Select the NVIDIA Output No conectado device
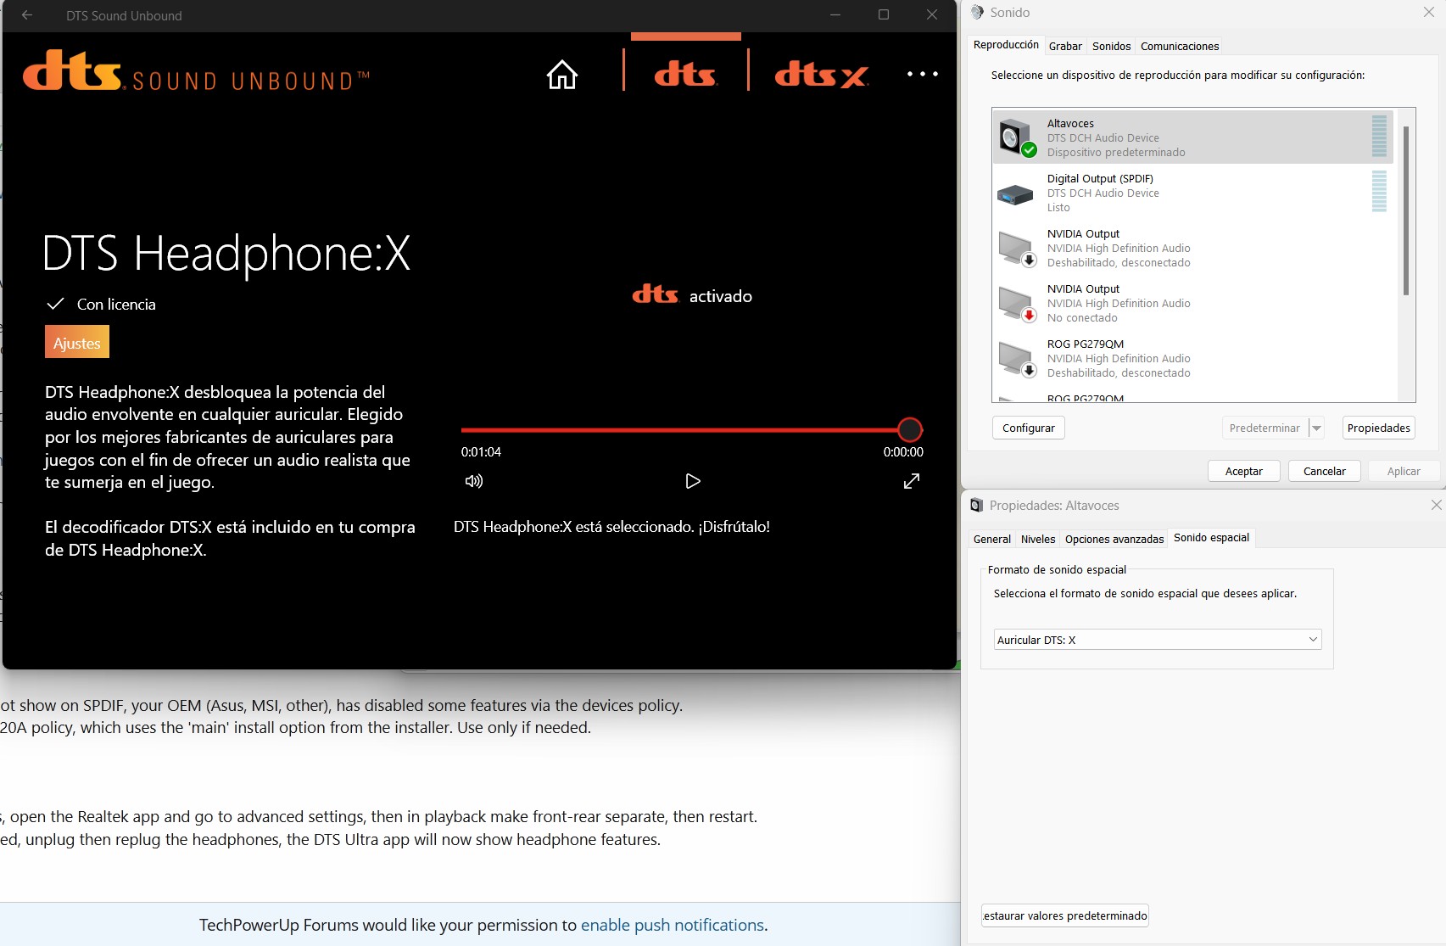Screen dimensions: 1446x946 pos(1193,303)
